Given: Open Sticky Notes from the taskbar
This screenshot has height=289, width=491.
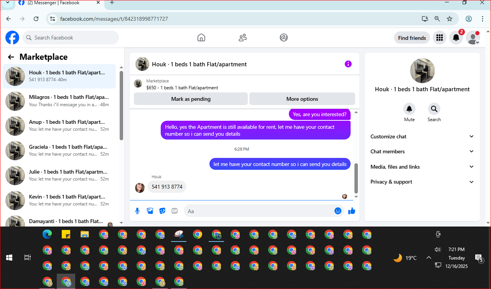Looking at the screenshot, I should coord(66,234).
